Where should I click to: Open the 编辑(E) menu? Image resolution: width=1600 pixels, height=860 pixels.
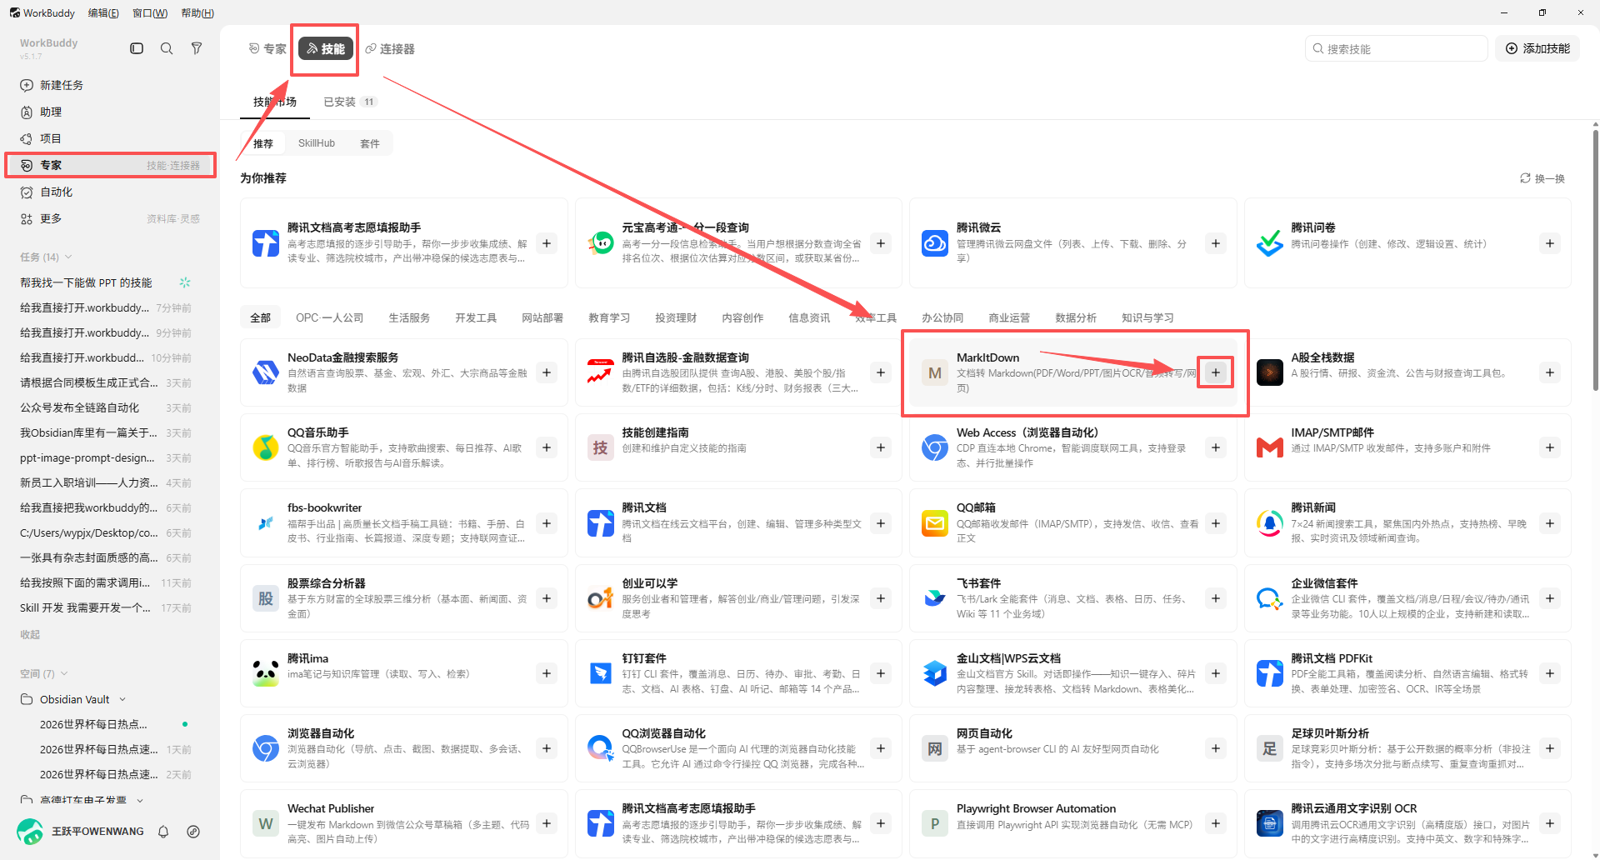tap(103, 12)
